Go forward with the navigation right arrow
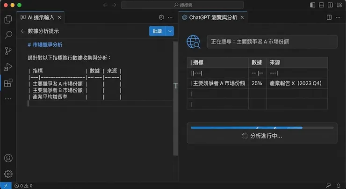Viewport: 346px width, 189px height. (x=114, y=5)
